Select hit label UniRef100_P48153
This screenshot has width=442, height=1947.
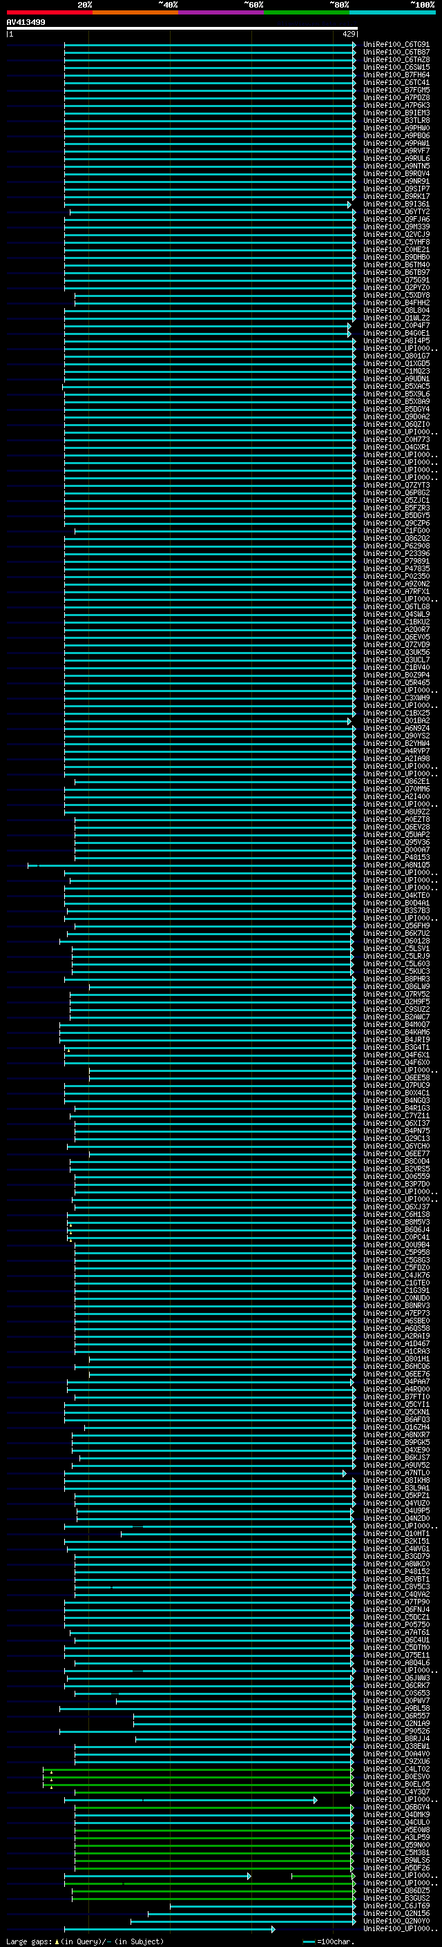click(396, 858)
